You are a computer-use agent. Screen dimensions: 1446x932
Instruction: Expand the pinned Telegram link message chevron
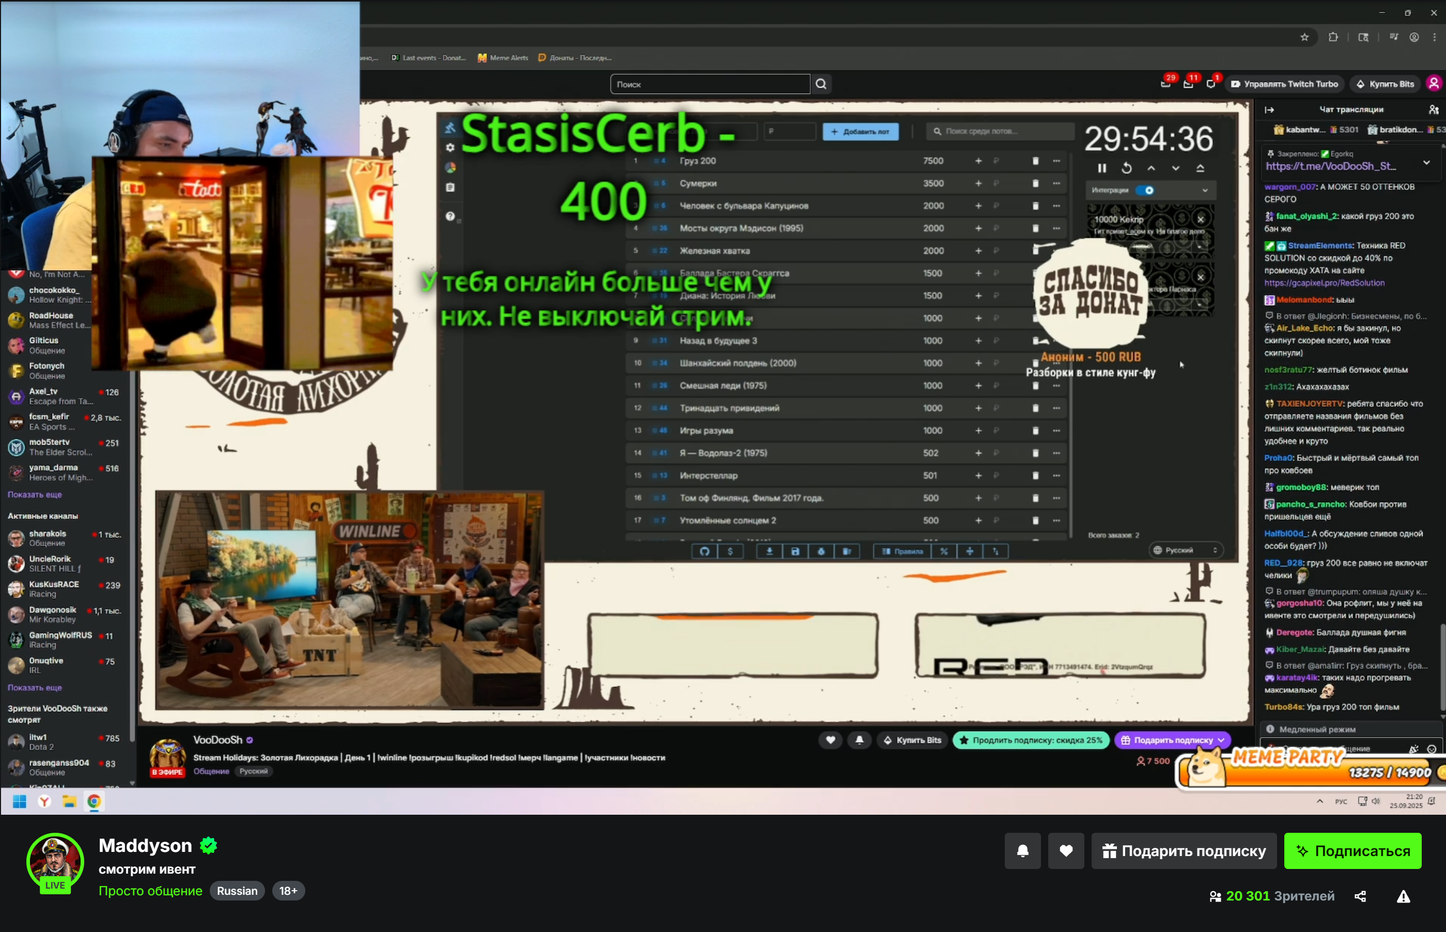click(1427, 162)
